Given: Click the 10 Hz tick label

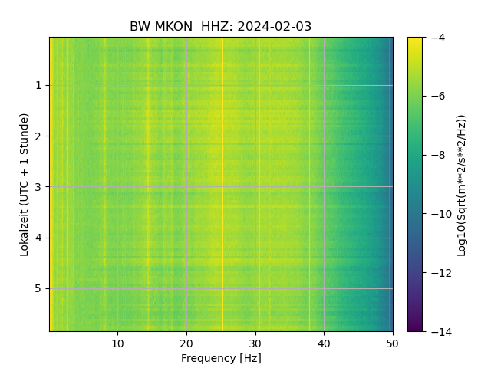Looking at the screenshot, I should pos(117,344).
